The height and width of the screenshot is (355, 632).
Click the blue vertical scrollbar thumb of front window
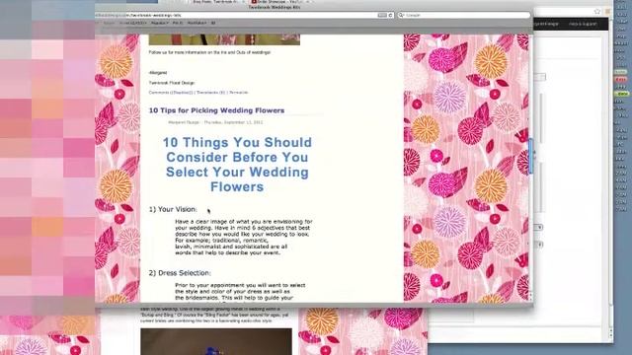click(x=530, y=156)
